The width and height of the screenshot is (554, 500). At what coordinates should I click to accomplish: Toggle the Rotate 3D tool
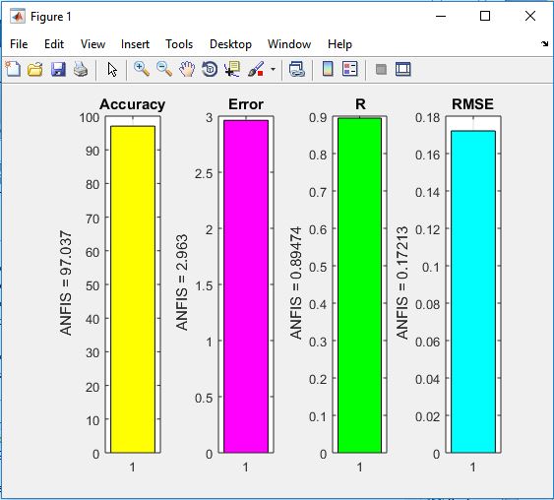(x=210, y=69)
